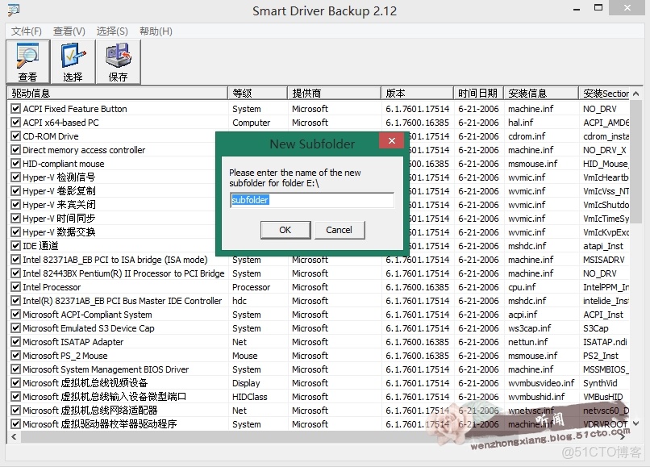
Task: Open the 选择(S) menu
Action: coord(110,31)
